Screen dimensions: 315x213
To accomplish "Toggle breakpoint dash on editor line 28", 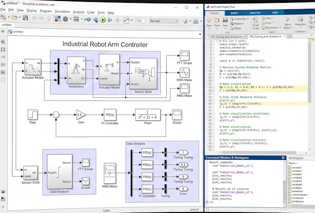I will (x=214, y=130).
